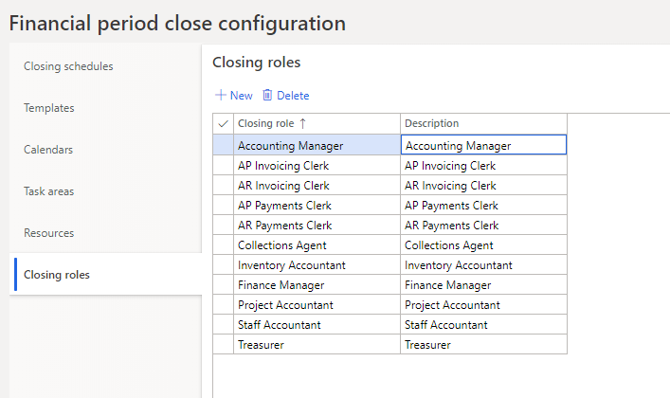
Task: Sort by the Closing role column header
Action: (x=266, y=124)
